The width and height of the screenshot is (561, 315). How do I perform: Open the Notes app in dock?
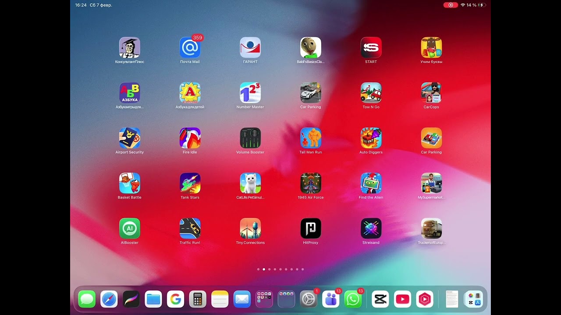(x=220, y=299)
